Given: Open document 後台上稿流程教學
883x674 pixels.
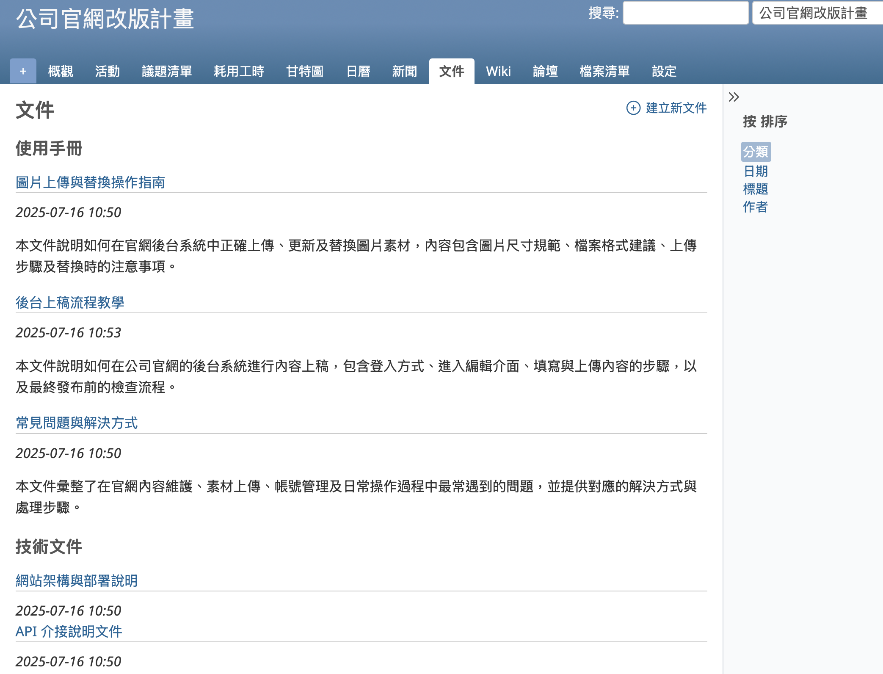Looking at the screenshot, I should pos(70,303).
